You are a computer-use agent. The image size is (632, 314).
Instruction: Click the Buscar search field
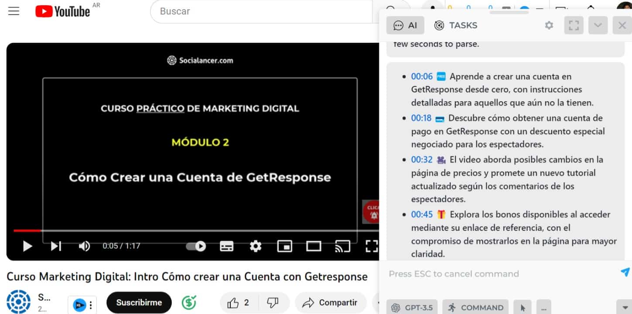click(x=262, y=11)
